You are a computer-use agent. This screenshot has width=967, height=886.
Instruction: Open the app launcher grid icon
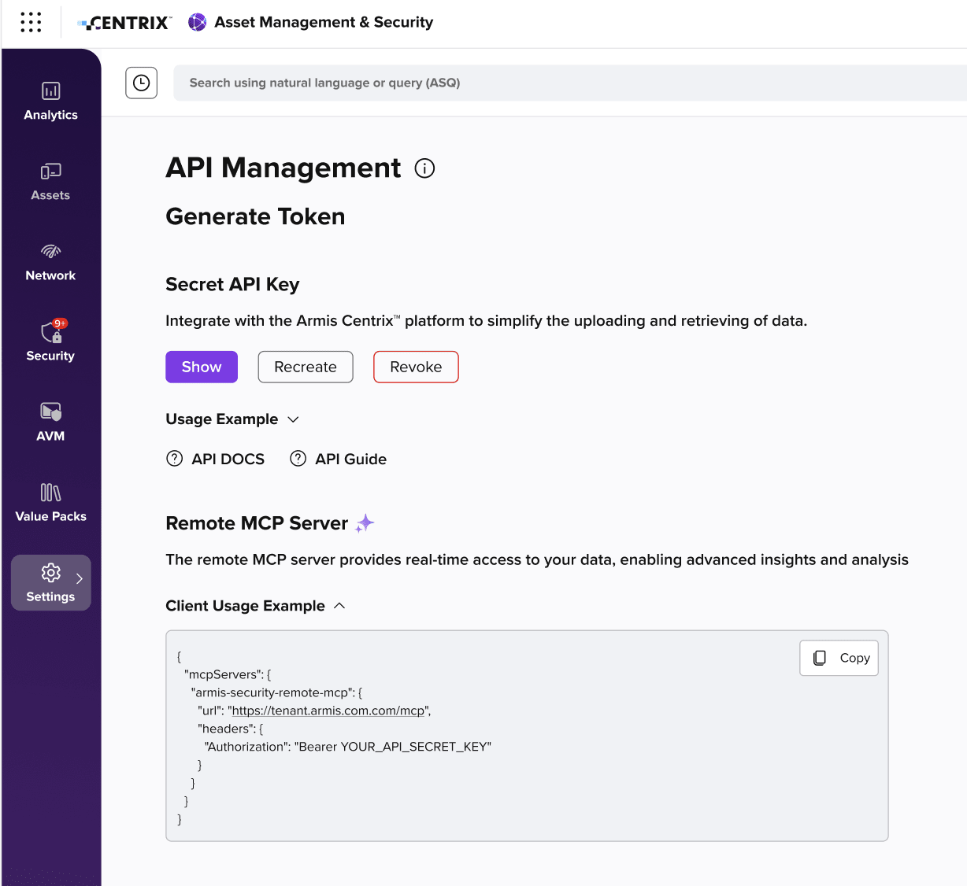pos(30,22)
